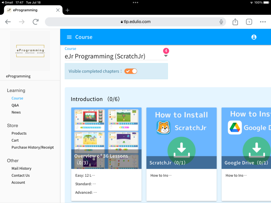The image size is (271, 203).
Task: Open the Safari share icon
Action: pos(235,22)
